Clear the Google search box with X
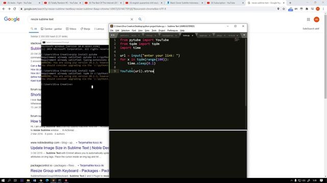This screenshot has width=327, height=183. 132,19
